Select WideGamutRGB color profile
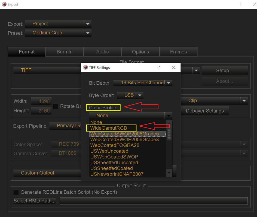Screen dimensions: 257x217 click(127, 128)
